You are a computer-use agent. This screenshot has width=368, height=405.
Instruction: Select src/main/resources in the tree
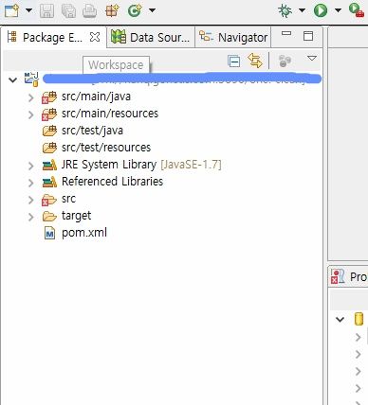110,114
